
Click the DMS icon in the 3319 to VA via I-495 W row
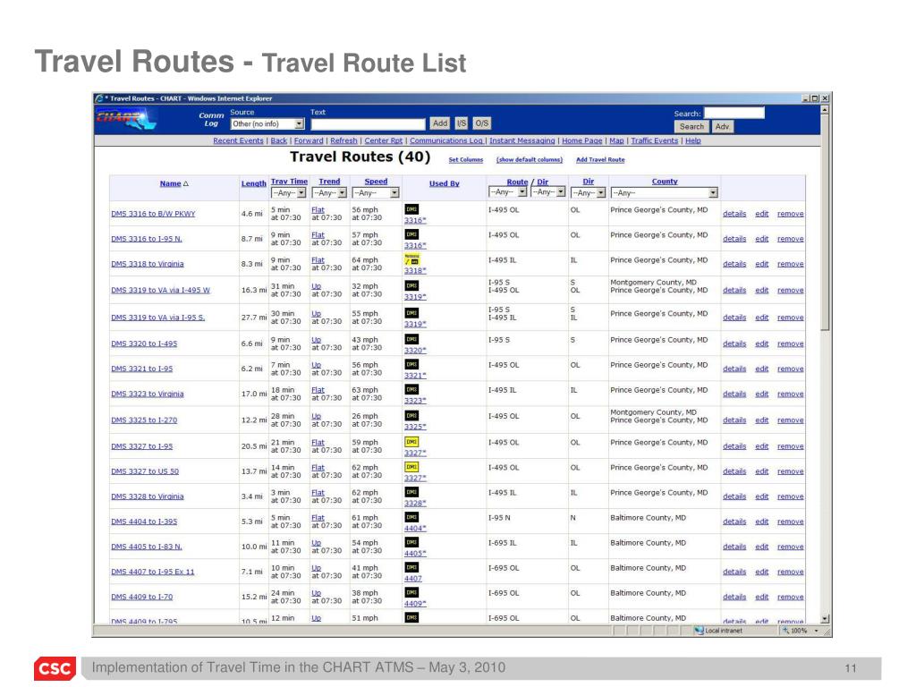pyautogui.click(x=411, y=285)
